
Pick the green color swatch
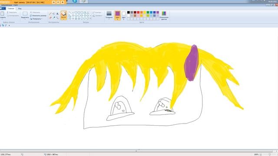pos(148,13)
